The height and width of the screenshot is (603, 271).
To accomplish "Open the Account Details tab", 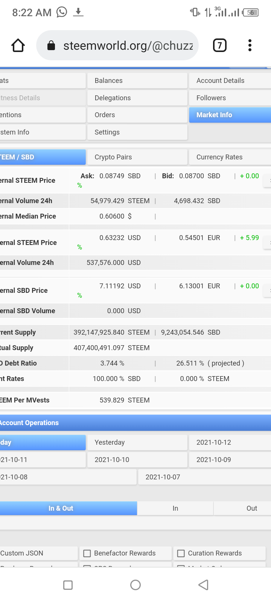I will click(230, 81).
